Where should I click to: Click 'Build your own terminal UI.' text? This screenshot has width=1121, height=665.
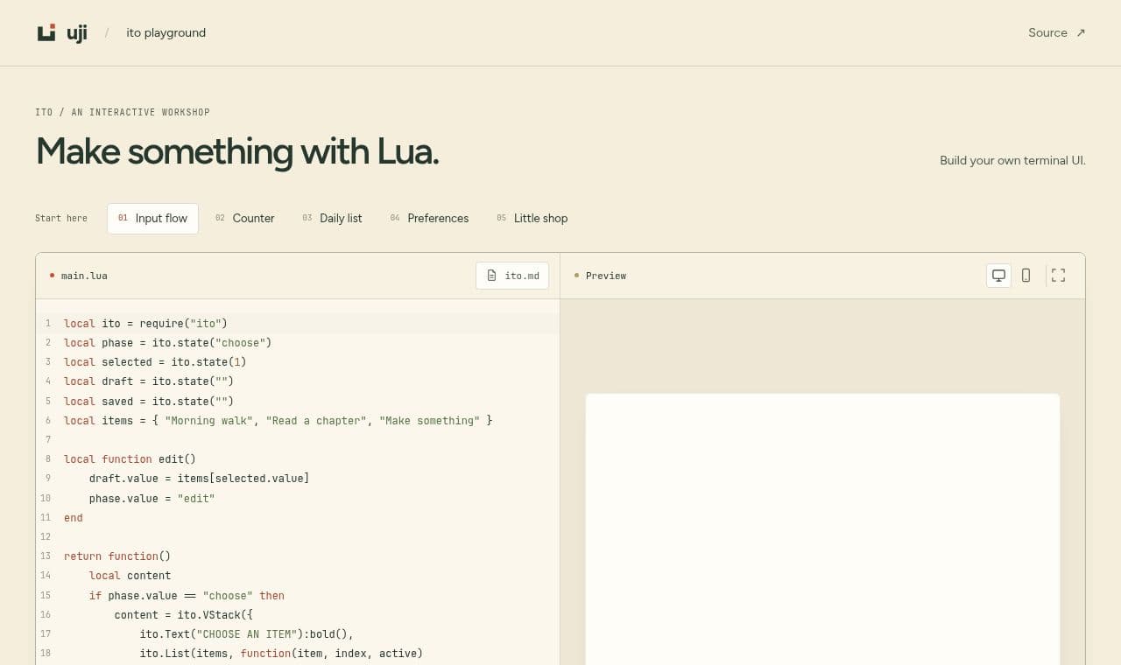[1012, 160]
